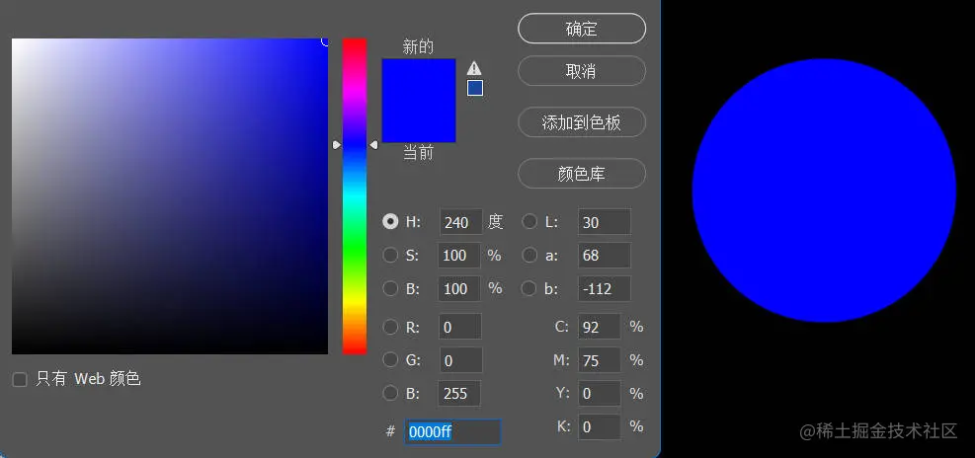Click the R value field
The image size is (975, 458).
click(460, 327)
